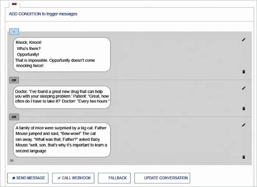
Task: Delete the family of mice message
Action: pyautogui.click(x=244, y=157)
